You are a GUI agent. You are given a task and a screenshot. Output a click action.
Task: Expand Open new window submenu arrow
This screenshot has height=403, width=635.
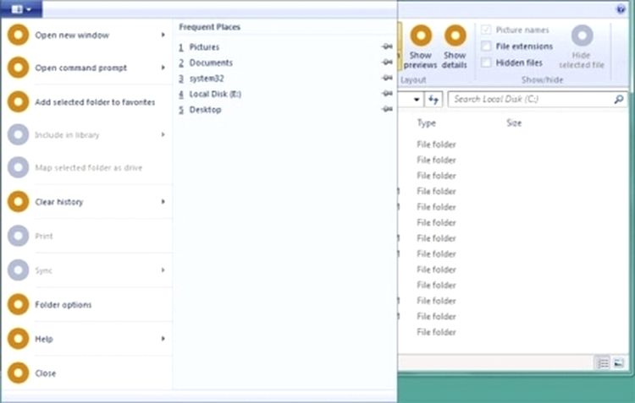click(x=163, y=35)
